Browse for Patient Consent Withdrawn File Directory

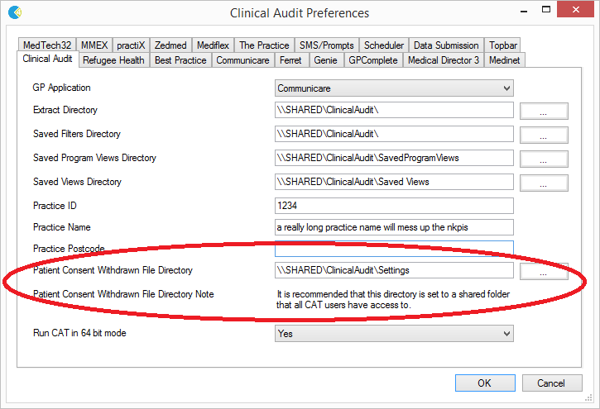[x=544, y=272]
